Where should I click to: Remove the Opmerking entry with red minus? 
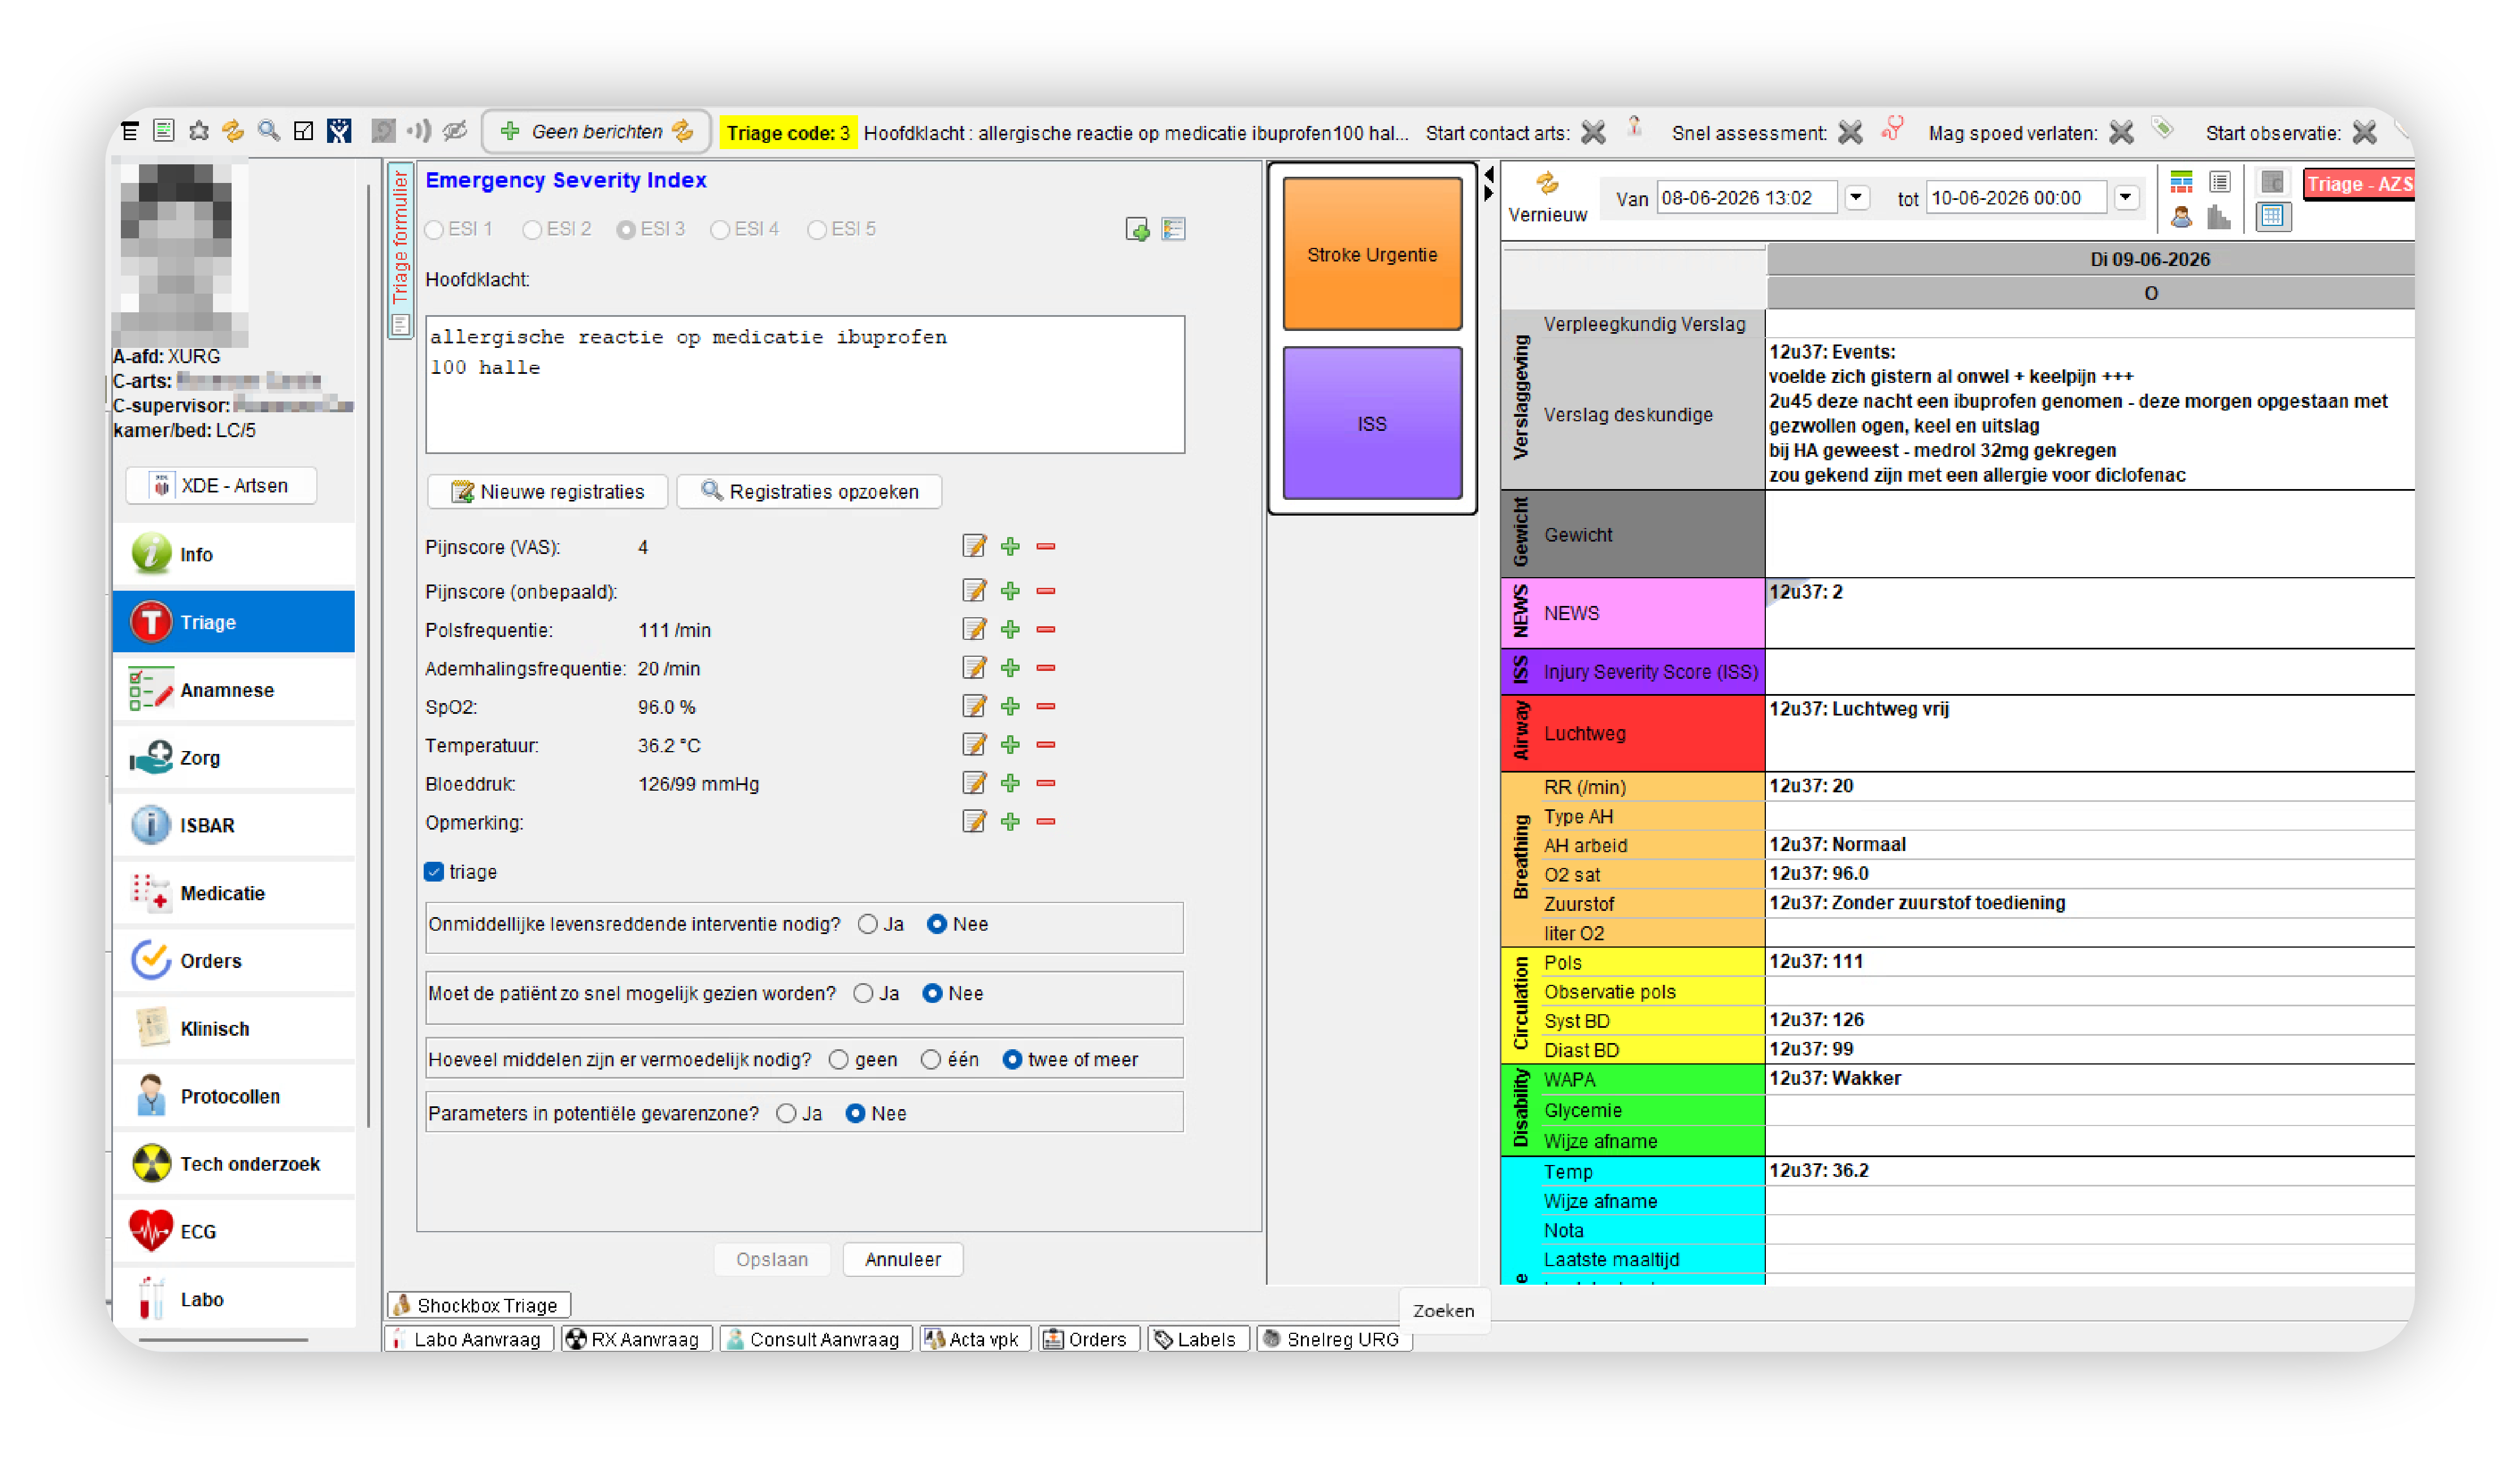(1046, 822)
